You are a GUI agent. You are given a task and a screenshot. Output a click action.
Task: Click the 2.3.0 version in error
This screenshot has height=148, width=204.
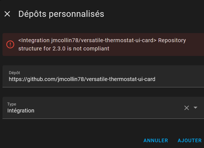(59, 49)
